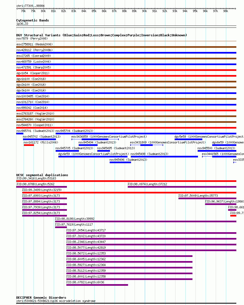Click the UCSC segmental duplications track title
The height and width of the screenshot is (305, 244).
click(42, 175)
